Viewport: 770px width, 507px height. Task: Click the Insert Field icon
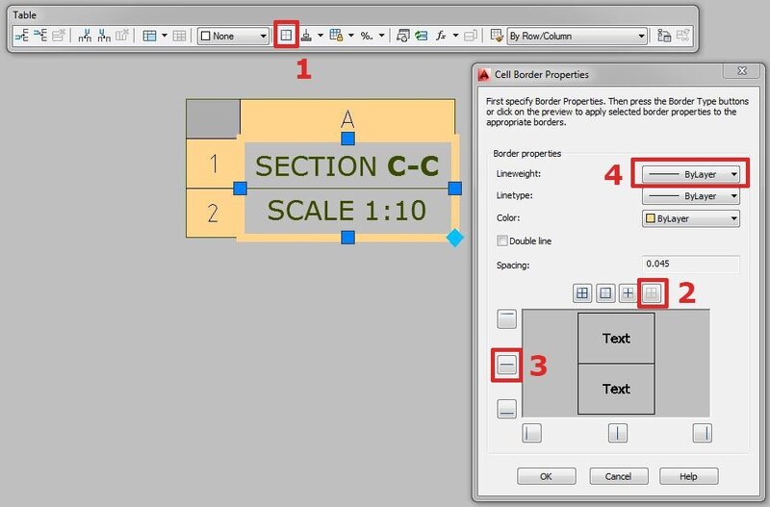(x=422, y=36)
